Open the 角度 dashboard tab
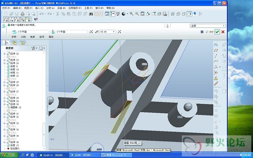 32,37
